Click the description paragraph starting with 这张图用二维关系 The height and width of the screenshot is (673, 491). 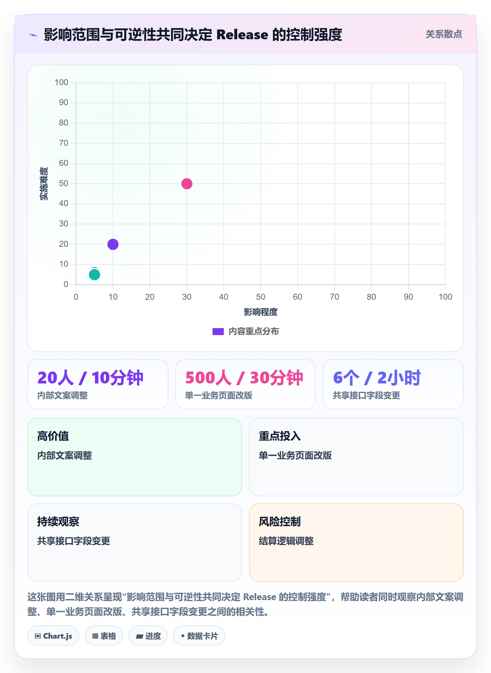click(245, 604)
